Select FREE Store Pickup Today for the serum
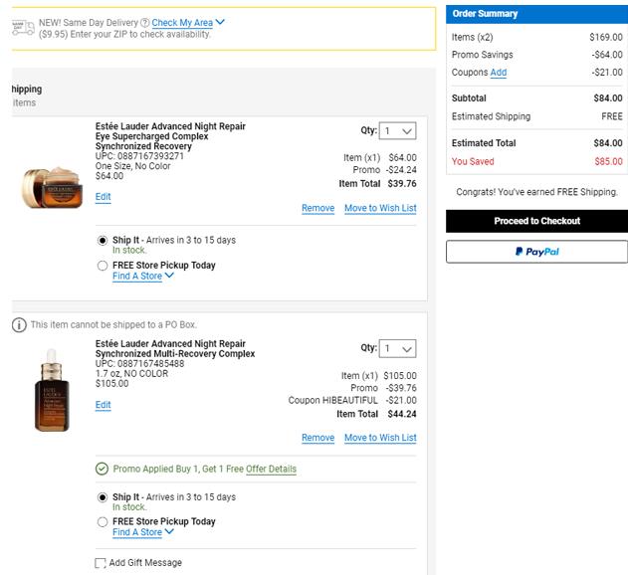The height and width of the screenshot is (575, 628). point(103,521)
